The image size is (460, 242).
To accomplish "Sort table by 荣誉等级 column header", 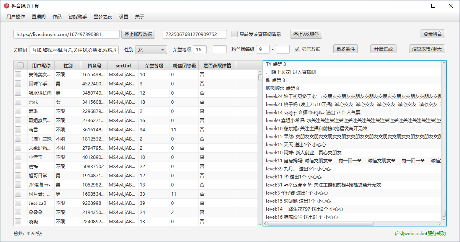I will (154, 65).
